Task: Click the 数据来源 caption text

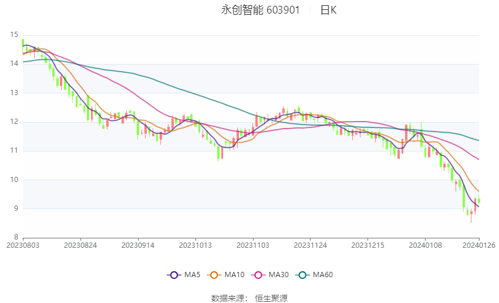Action: click(x=230, y=298)
